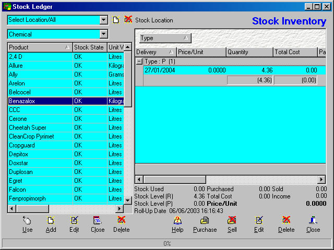
Task: Select the 27/01/2004 delivery entry
Action: tap(234, 70)
